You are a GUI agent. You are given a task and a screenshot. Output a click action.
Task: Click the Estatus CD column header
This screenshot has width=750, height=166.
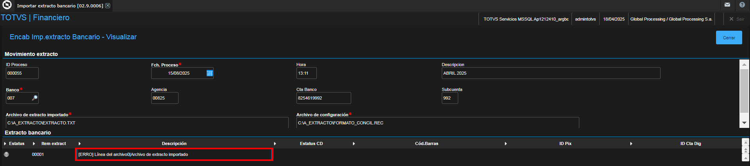coord(311,144)
